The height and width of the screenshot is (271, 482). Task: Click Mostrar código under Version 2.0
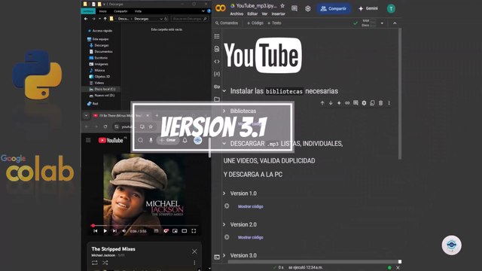251,237
